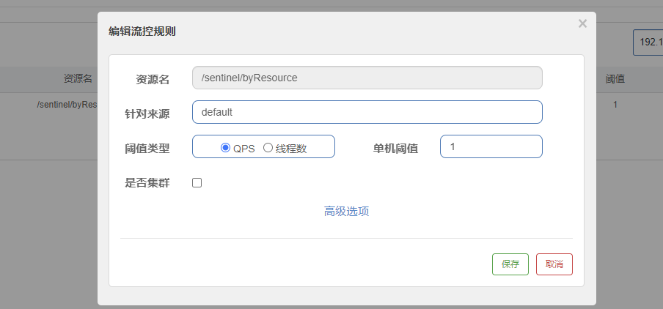Select the /sentinel/byRes row cell in table
Viewport: 663px width, 309px height.
coord(67,105)
